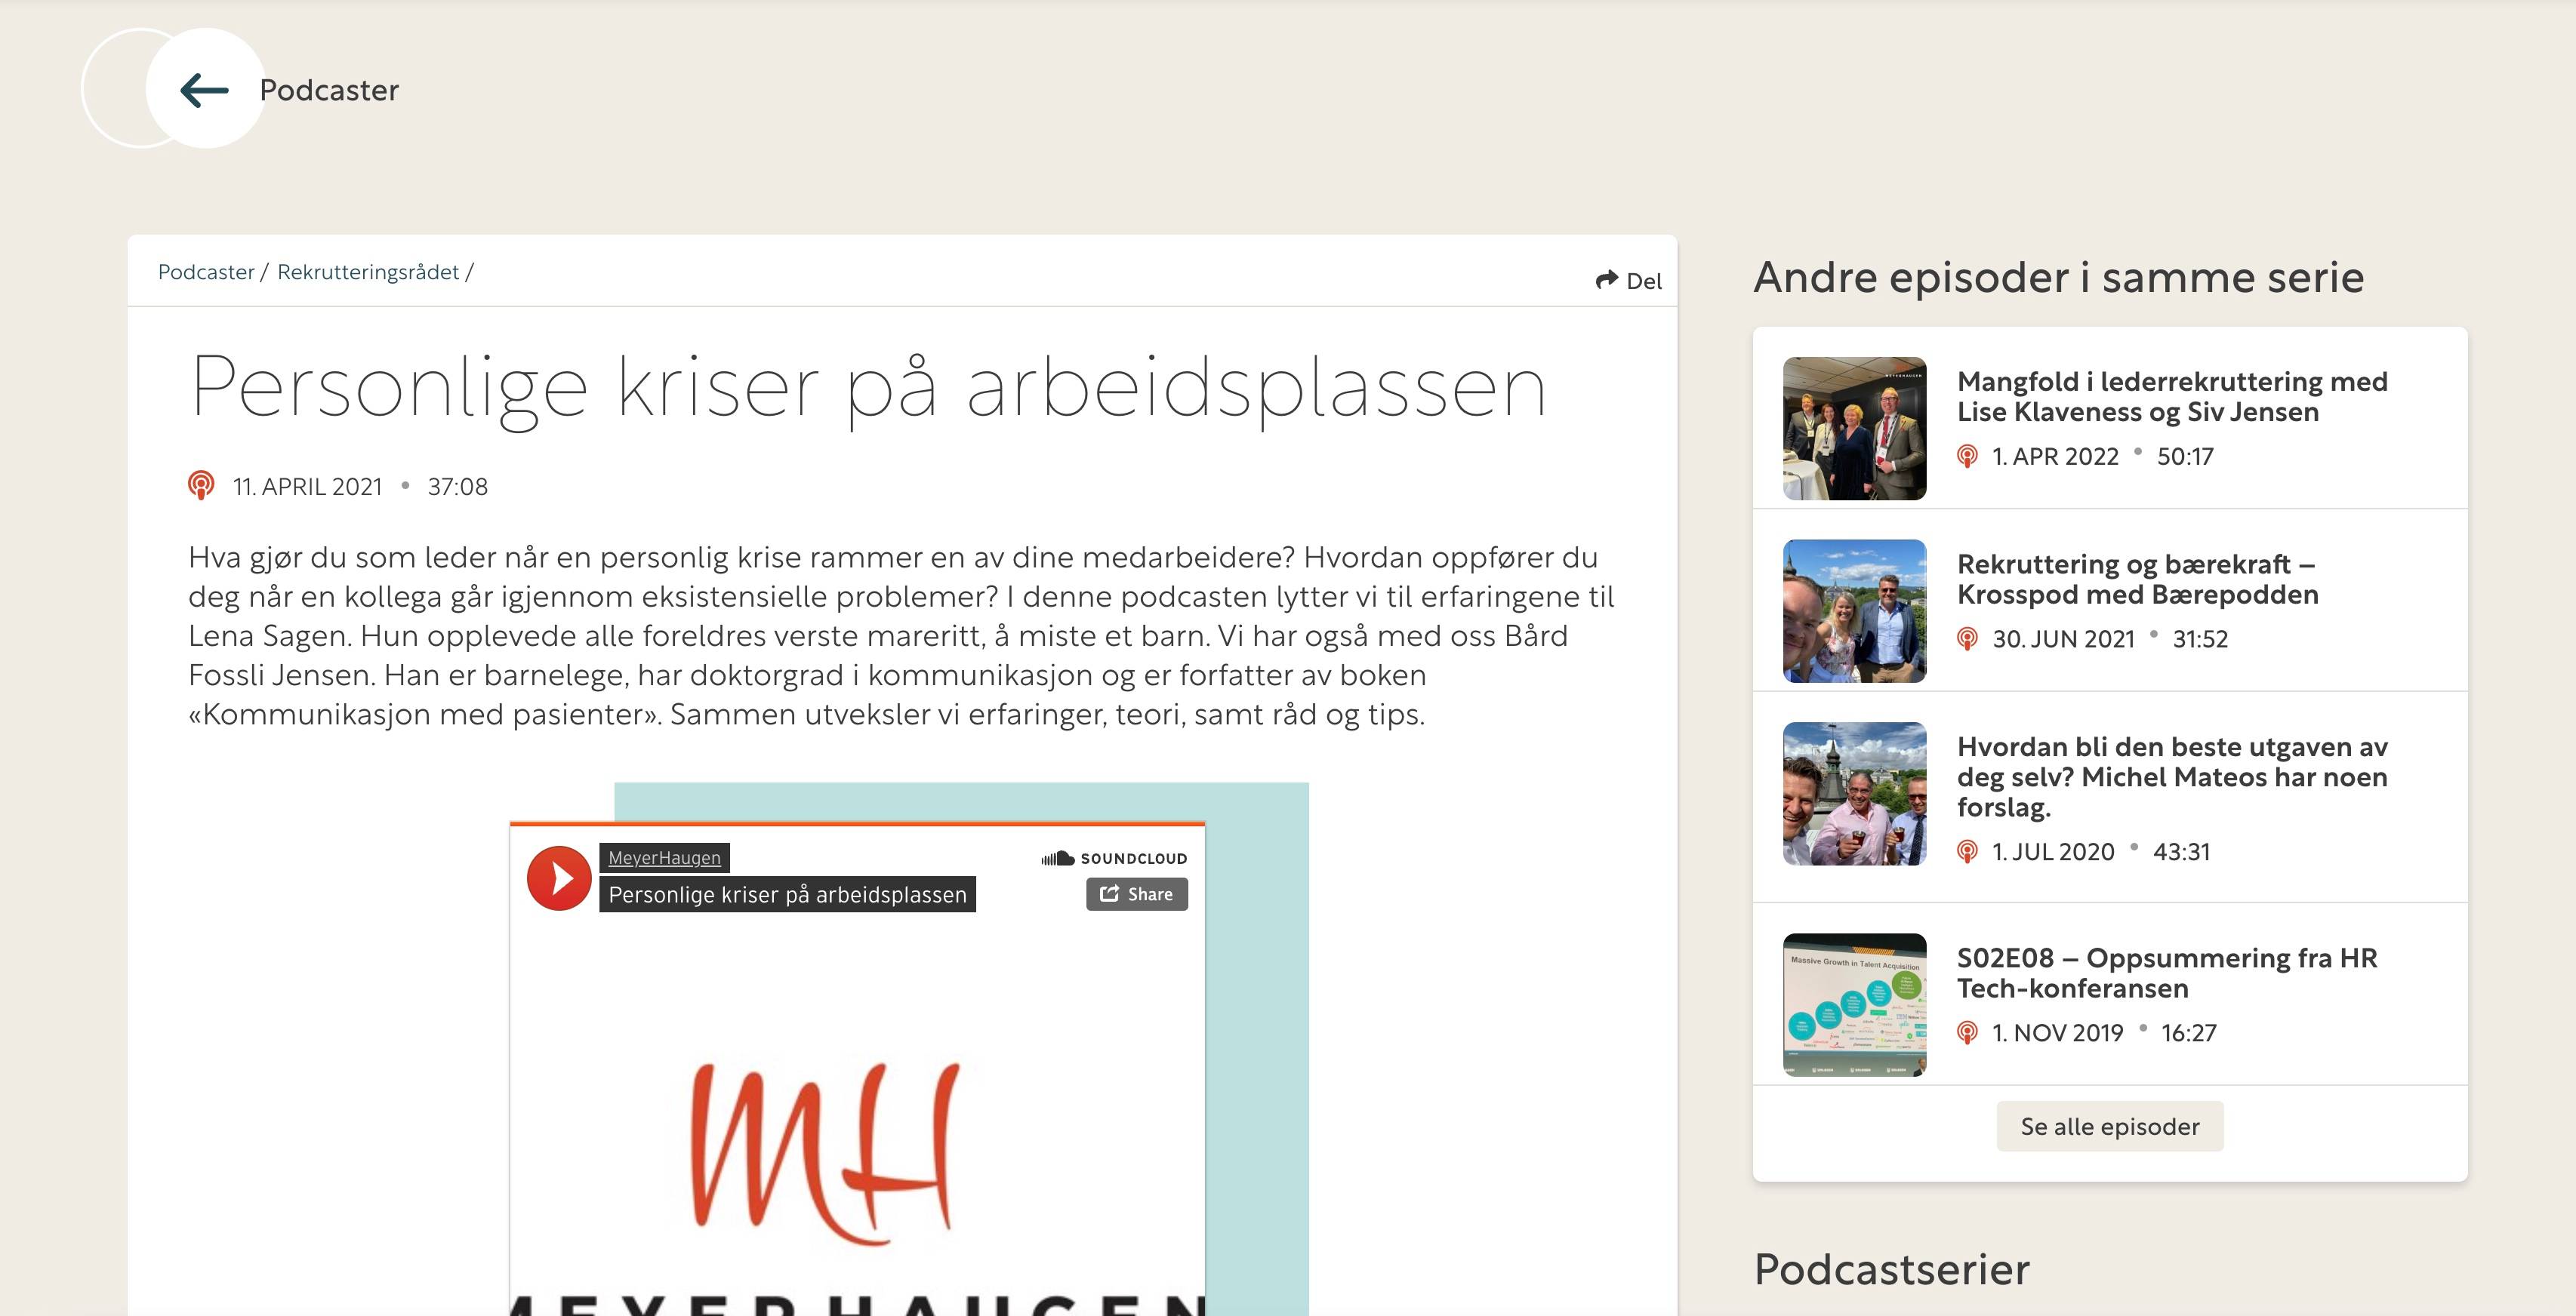Open episode Mangfold i lederrekruttering med Lise Klaveness
Image resolution: width=2576 pixels, height=1316 pixels.
pos(2172,397)
